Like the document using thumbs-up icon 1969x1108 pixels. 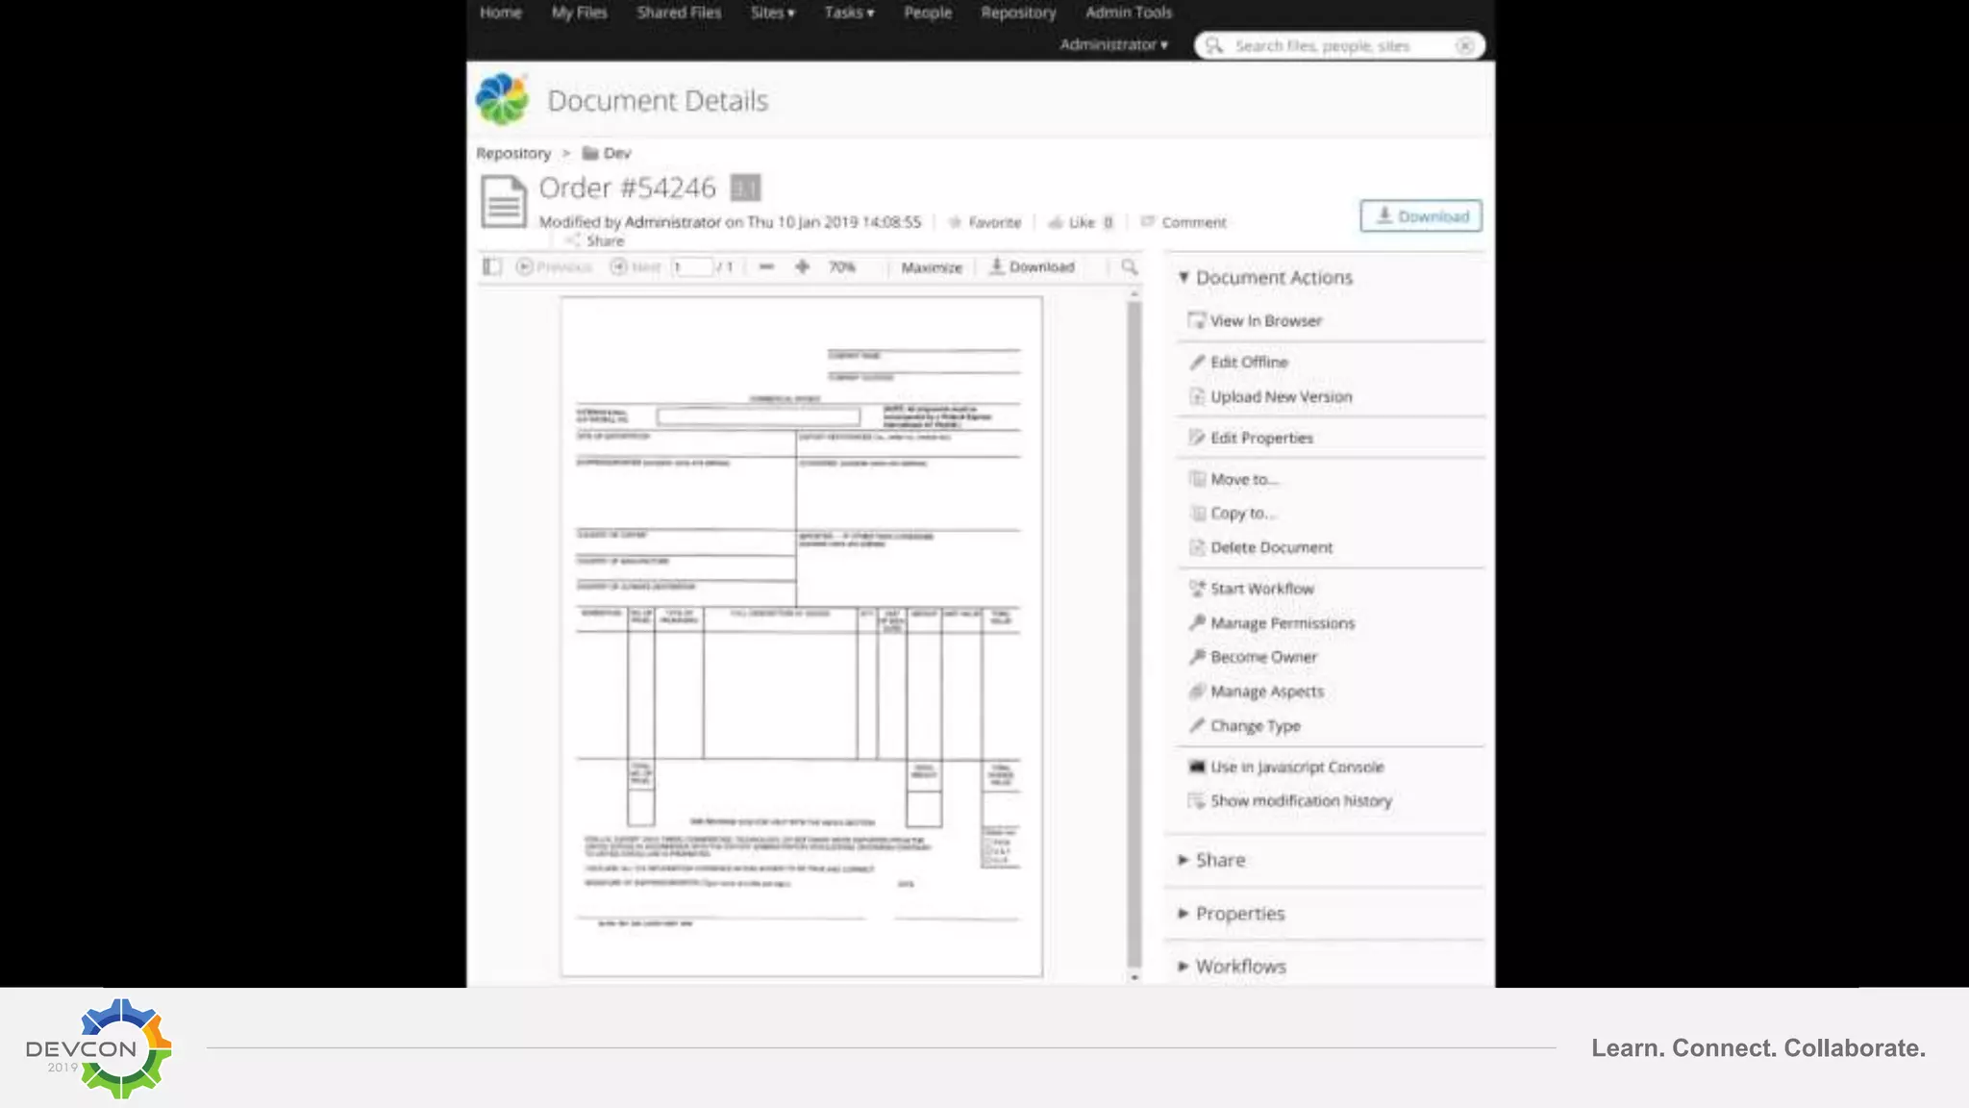1056,222
